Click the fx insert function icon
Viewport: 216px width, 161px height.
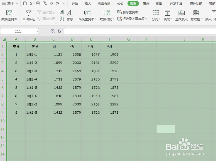pos(59,31)
